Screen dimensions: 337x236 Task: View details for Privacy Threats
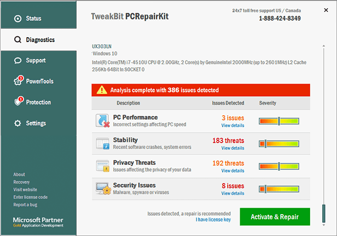point(233,171)
